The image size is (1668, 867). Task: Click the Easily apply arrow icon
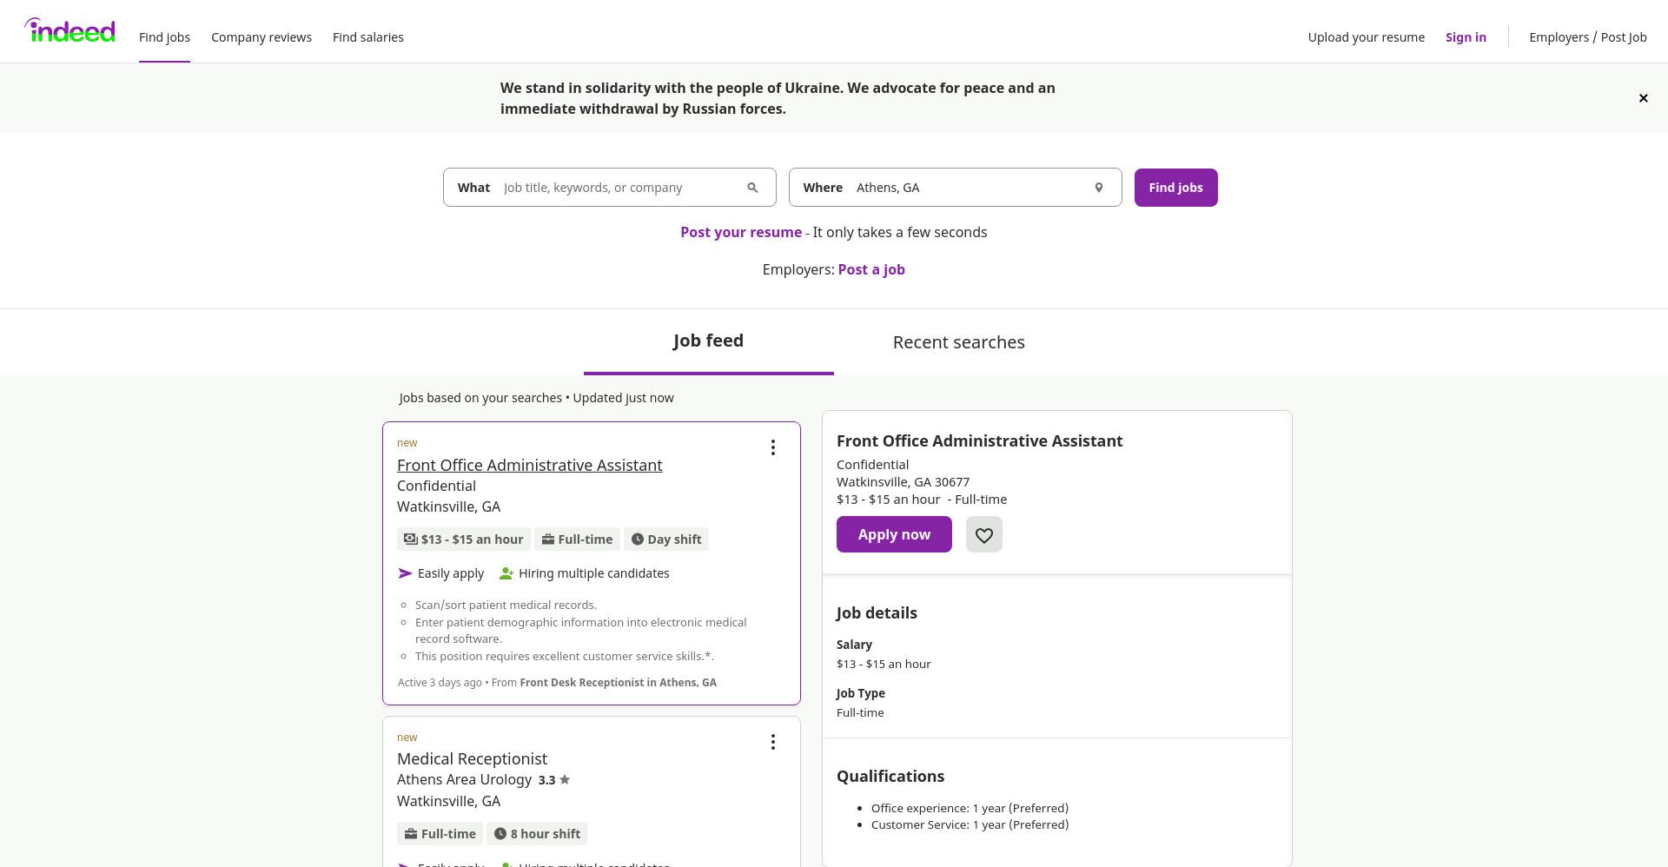click(405, 573)
